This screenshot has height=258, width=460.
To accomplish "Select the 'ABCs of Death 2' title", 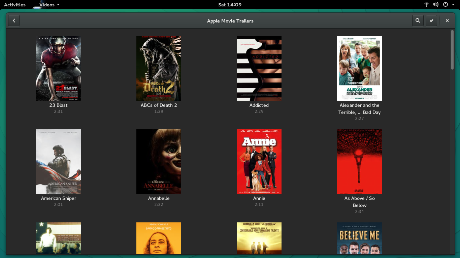I will [x=159, y=105].
